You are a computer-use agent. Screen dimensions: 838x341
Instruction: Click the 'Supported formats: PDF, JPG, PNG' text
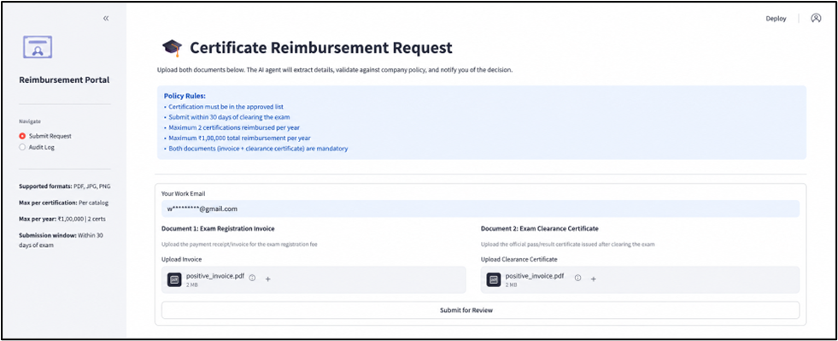click(65, 186)
